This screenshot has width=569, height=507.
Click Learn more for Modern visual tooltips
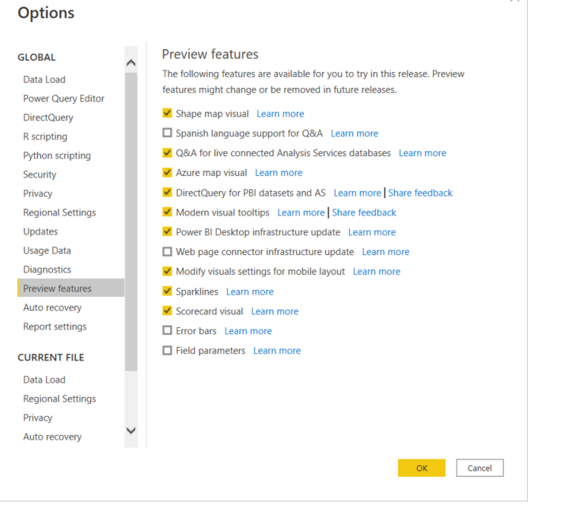coord(301,212)
